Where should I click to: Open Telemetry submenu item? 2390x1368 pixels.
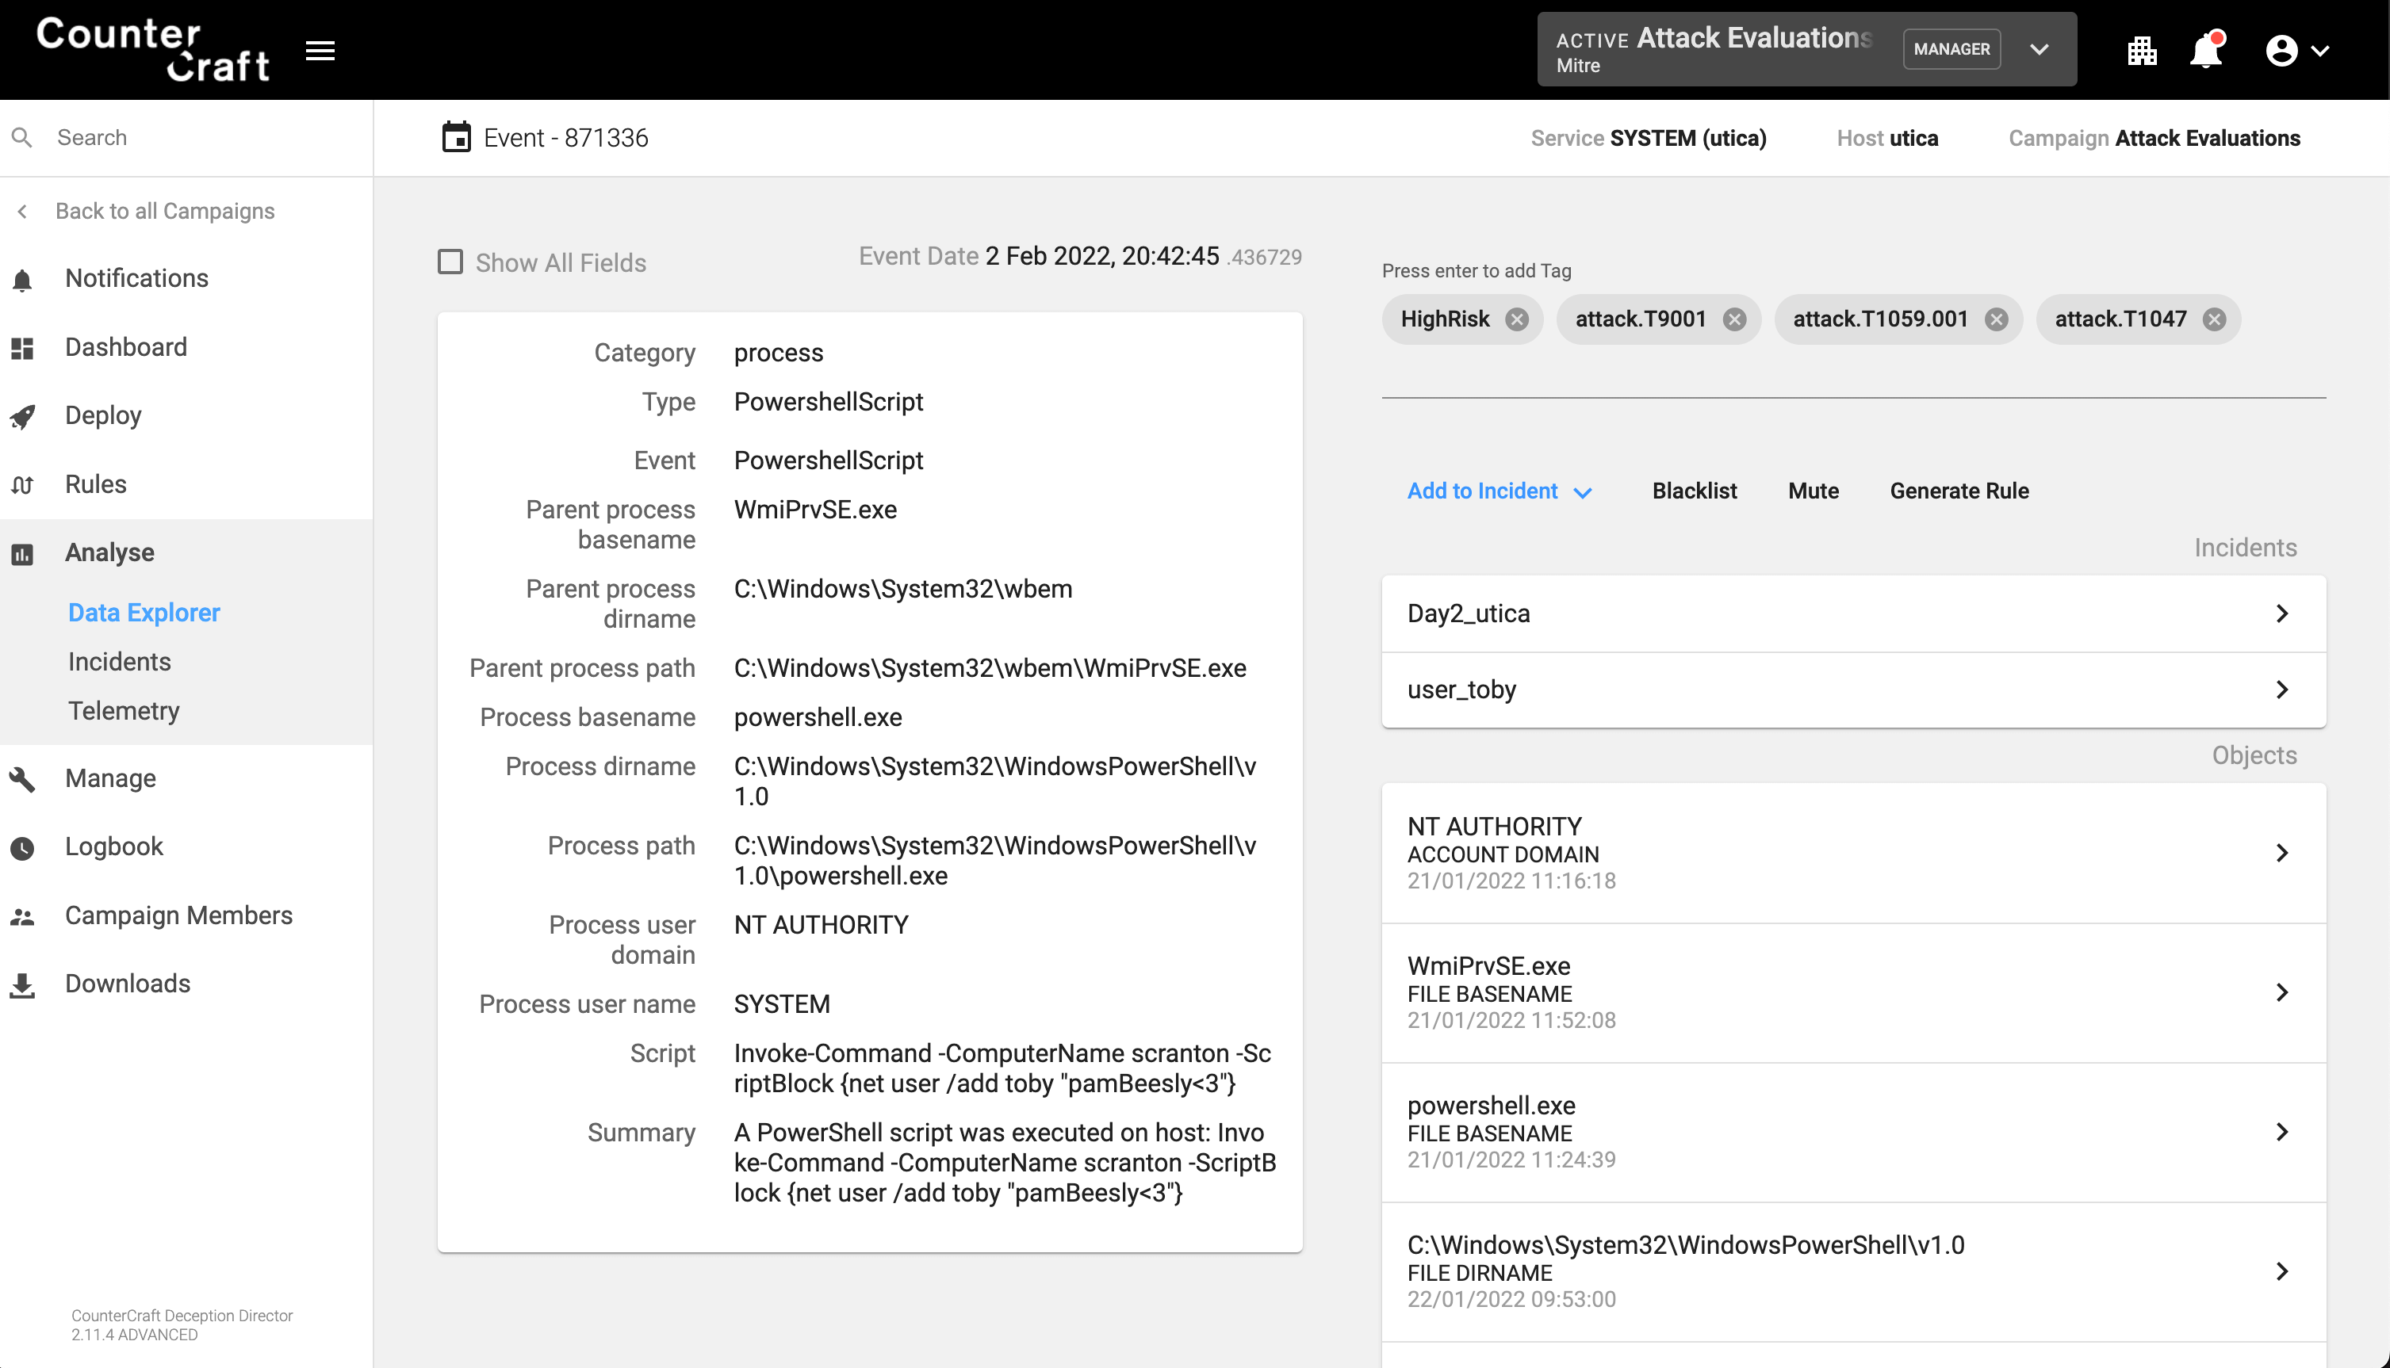pos(124,711)
